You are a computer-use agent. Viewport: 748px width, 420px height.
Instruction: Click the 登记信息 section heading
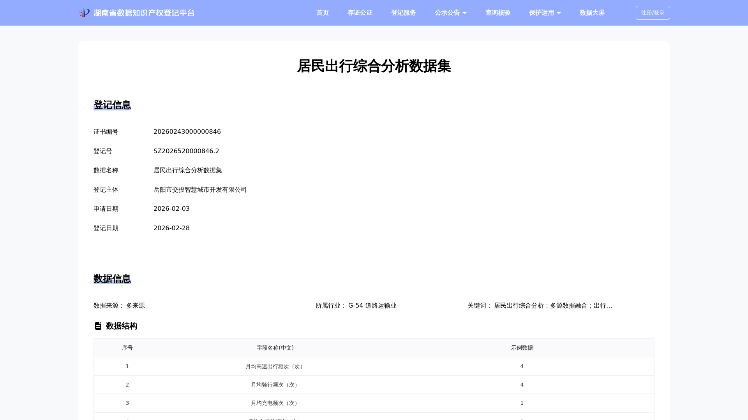tap(112, 105)
